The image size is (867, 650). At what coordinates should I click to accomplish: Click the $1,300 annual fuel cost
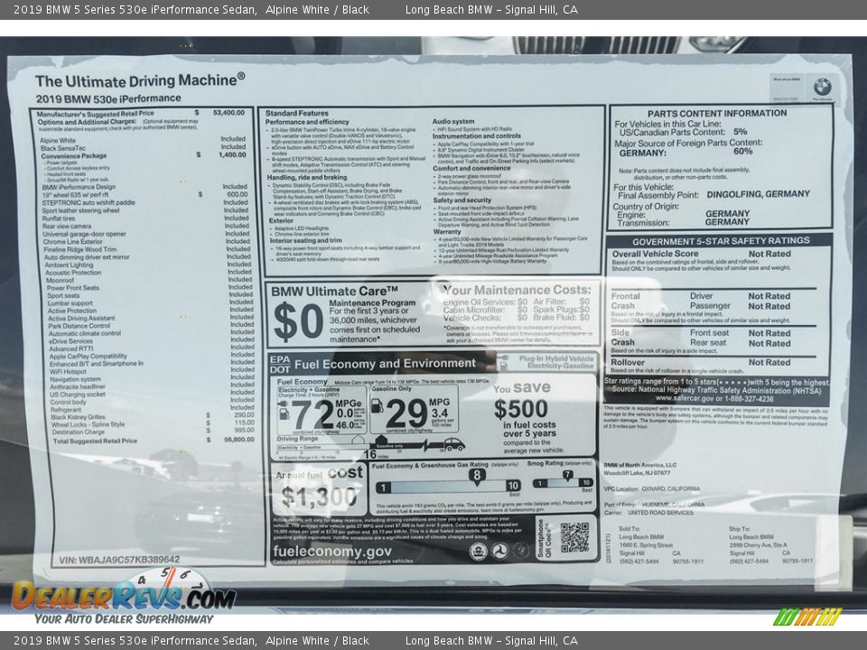pos(318,497)
